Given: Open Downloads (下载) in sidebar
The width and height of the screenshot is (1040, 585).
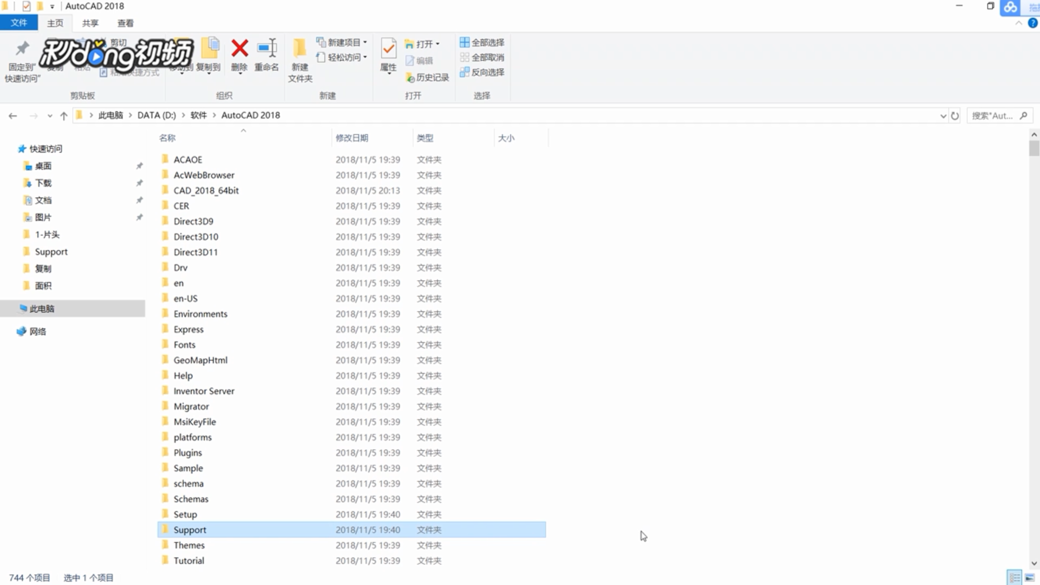Looking at the screenshot, I should 43,183.
